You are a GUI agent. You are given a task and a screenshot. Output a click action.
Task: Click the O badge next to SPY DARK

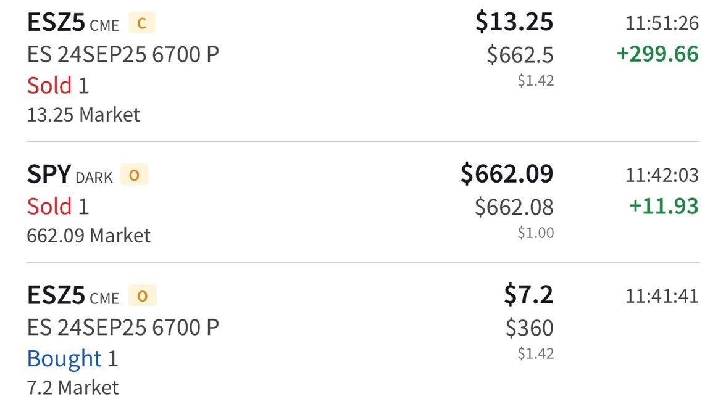pos(134,176)
